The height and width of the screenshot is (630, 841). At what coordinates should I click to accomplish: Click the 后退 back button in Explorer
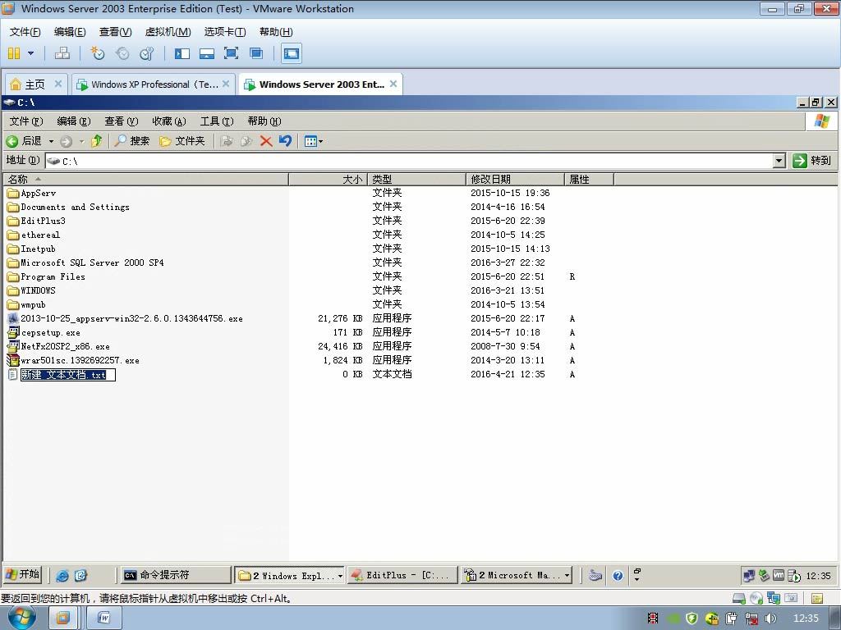[24, 141]
